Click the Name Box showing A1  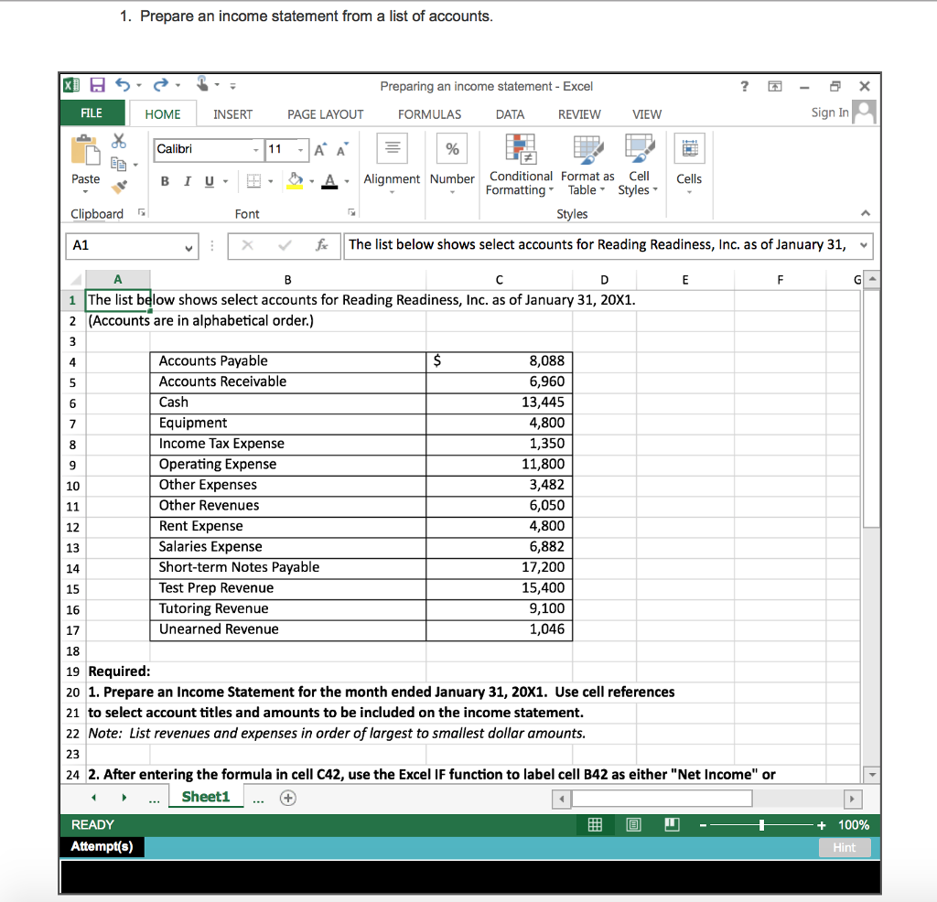(x=128, y=245)
